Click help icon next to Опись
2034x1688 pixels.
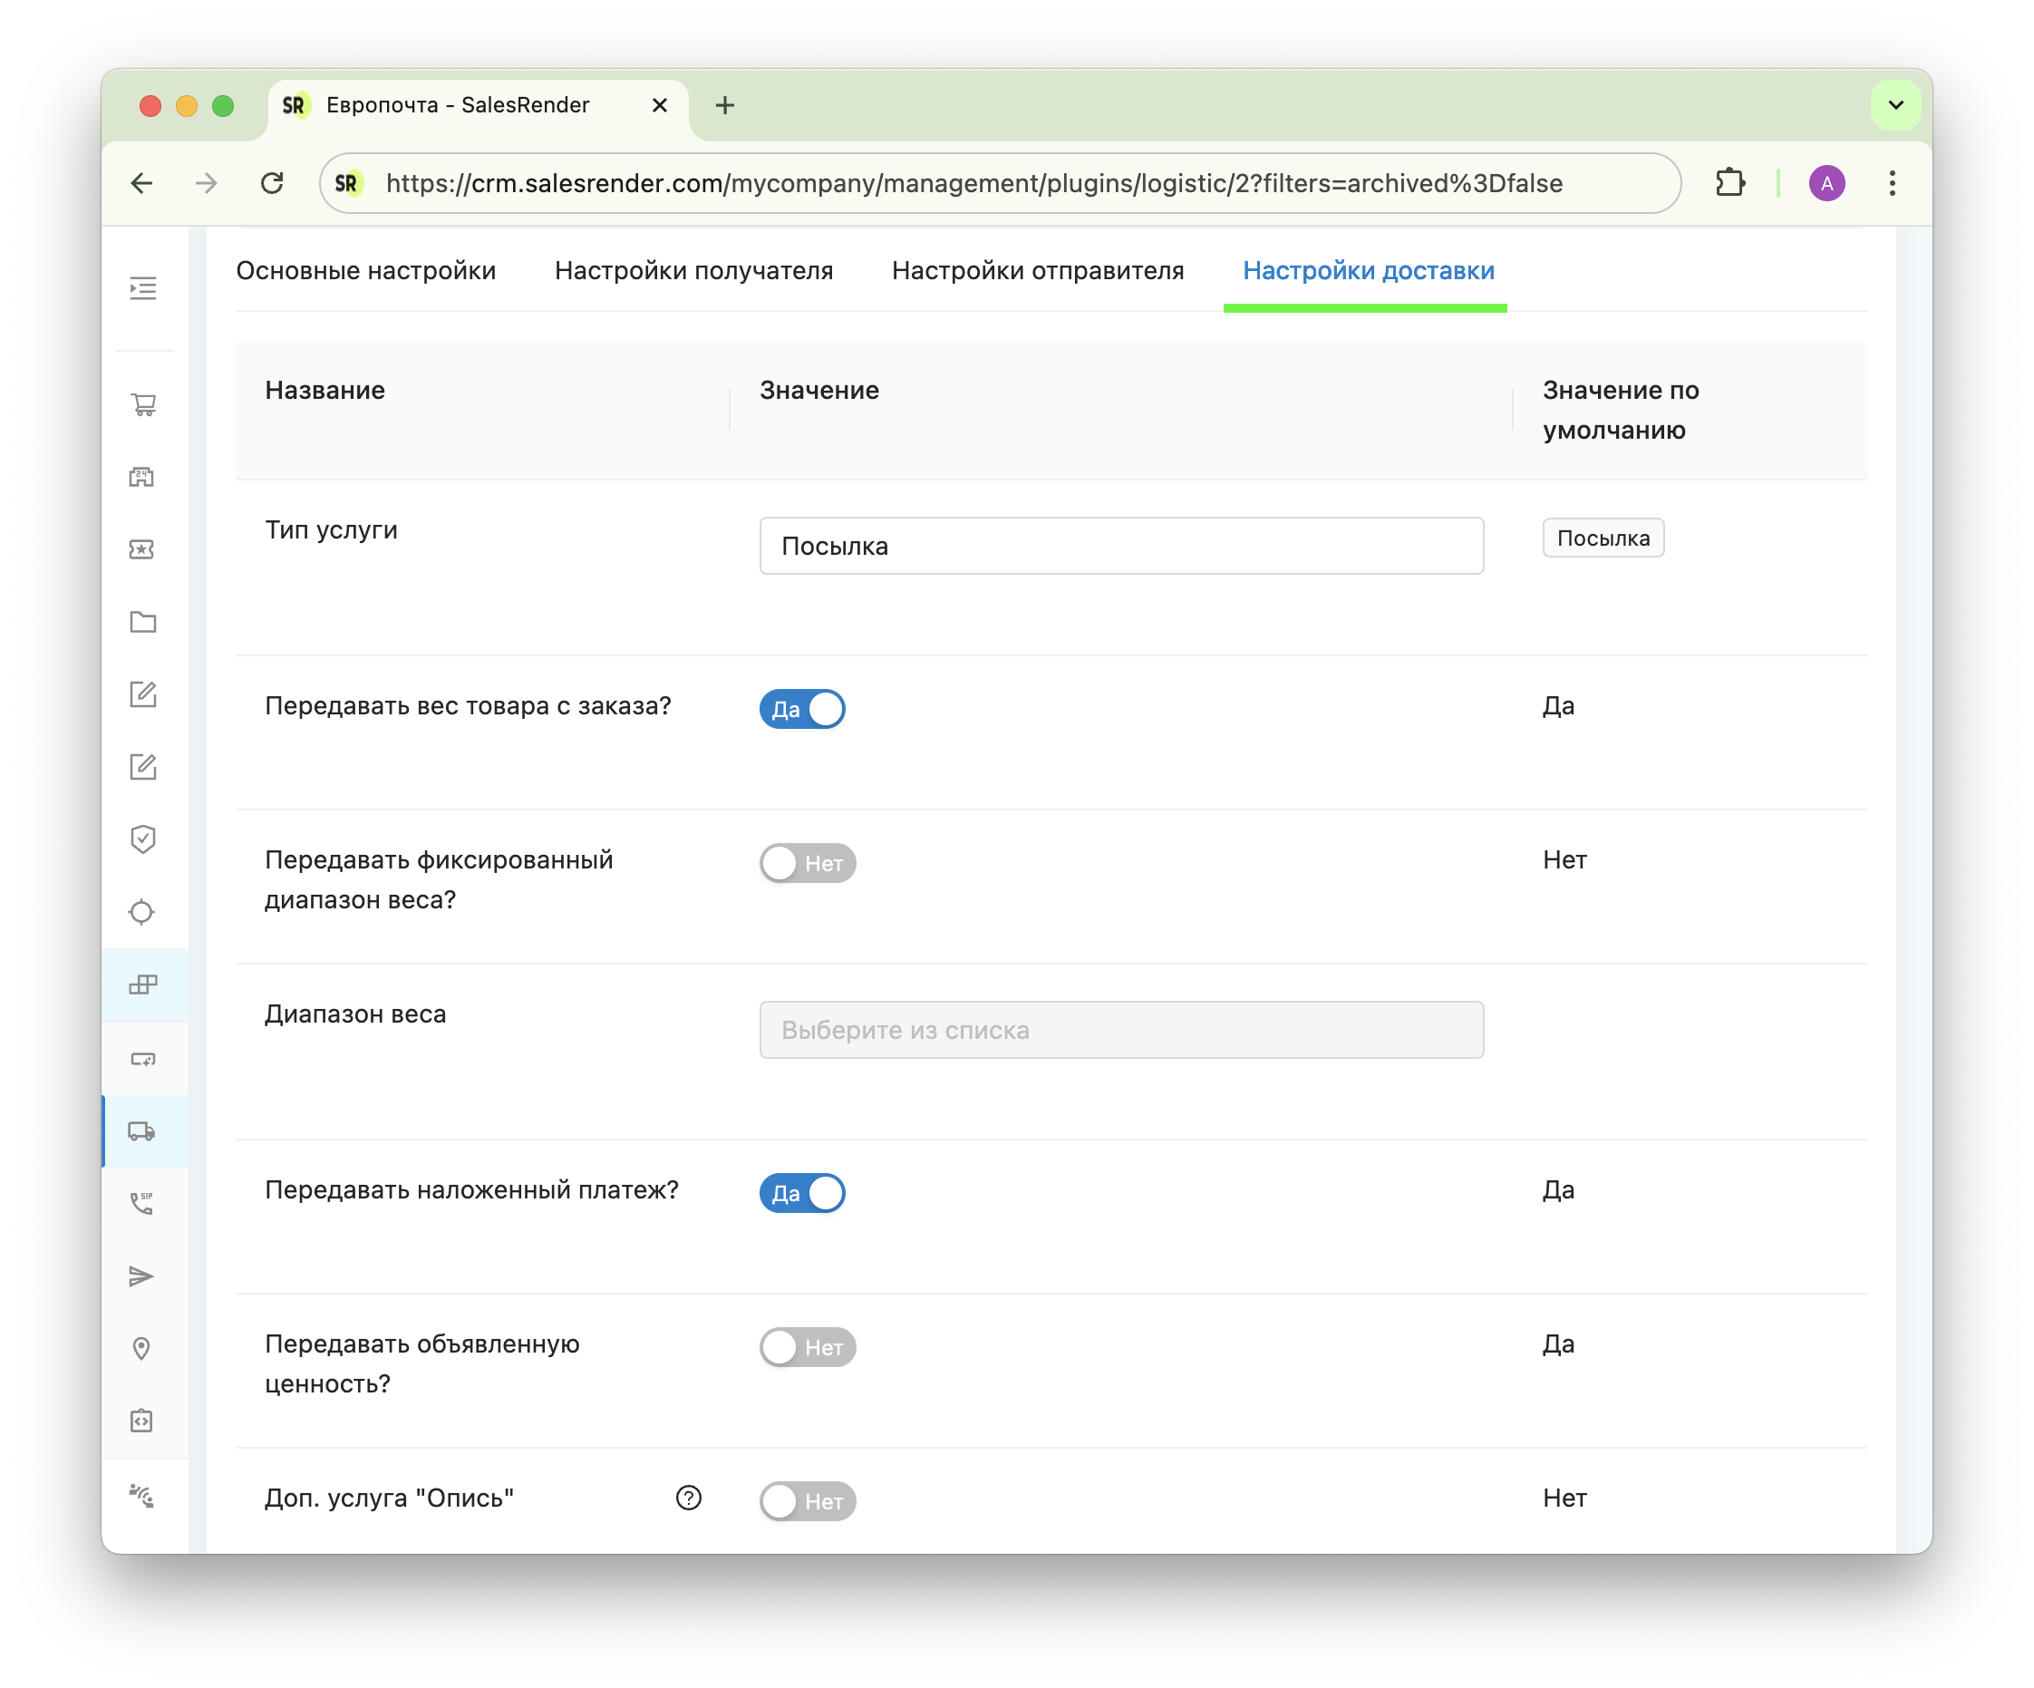[x=689, y=1499]
